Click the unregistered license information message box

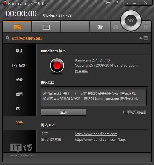94,98
